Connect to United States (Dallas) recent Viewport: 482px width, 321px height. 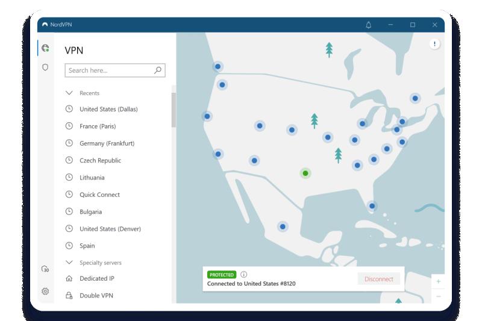point(108,109)
